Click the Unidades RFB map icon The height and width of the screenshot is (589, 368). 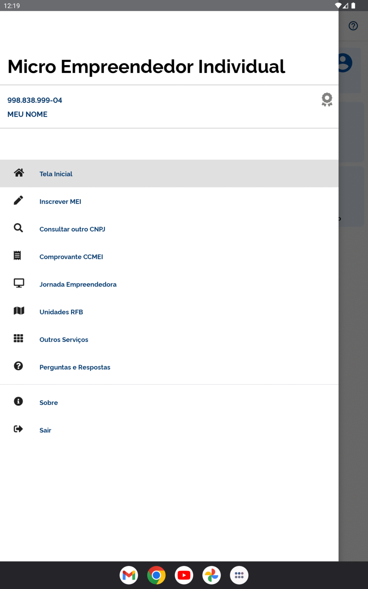click(18, 311)
